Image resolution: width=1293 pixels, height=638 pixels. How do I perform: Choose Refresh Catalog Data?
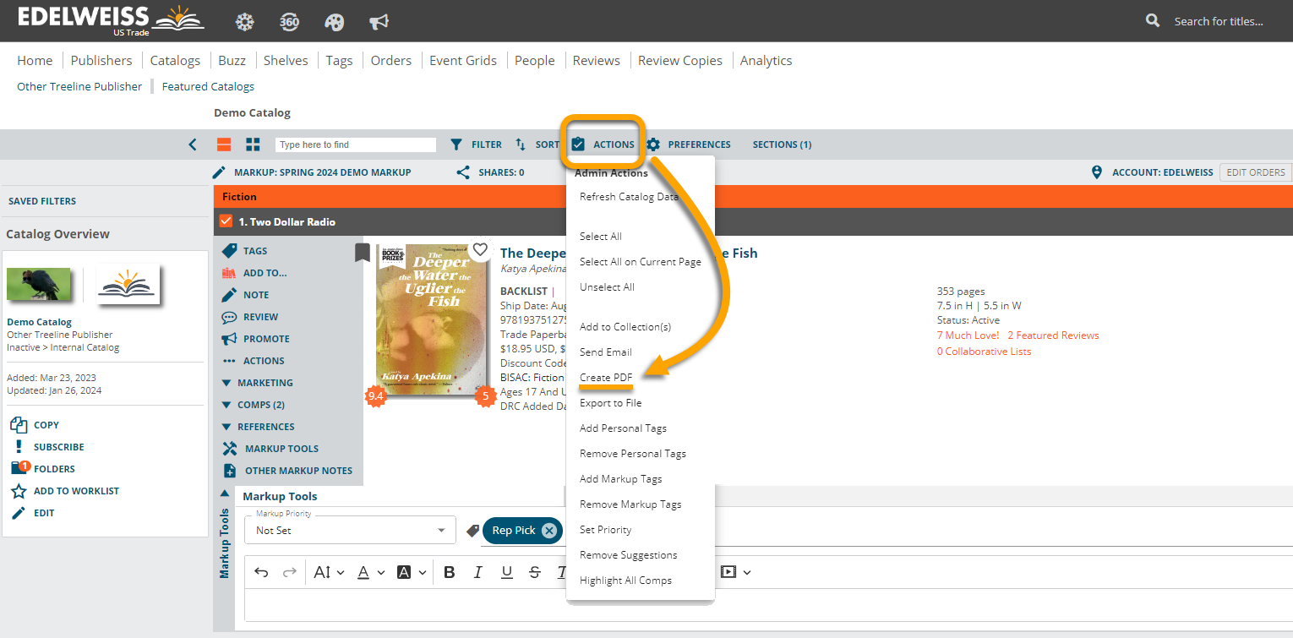(629, 197)
